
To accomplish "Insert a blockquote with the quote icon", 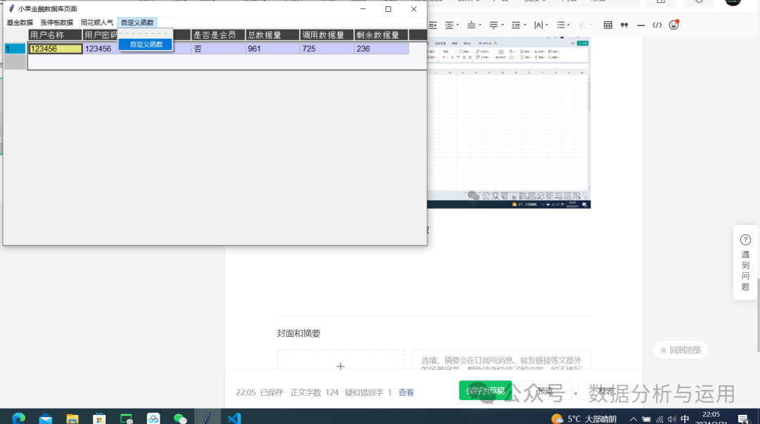I will coord(624,25).
